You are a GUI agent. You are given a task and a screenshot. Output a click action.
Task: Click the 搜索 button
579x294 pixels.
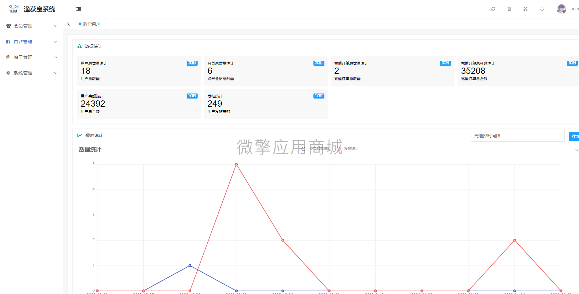pyautogui.click(x=574, y=136)
